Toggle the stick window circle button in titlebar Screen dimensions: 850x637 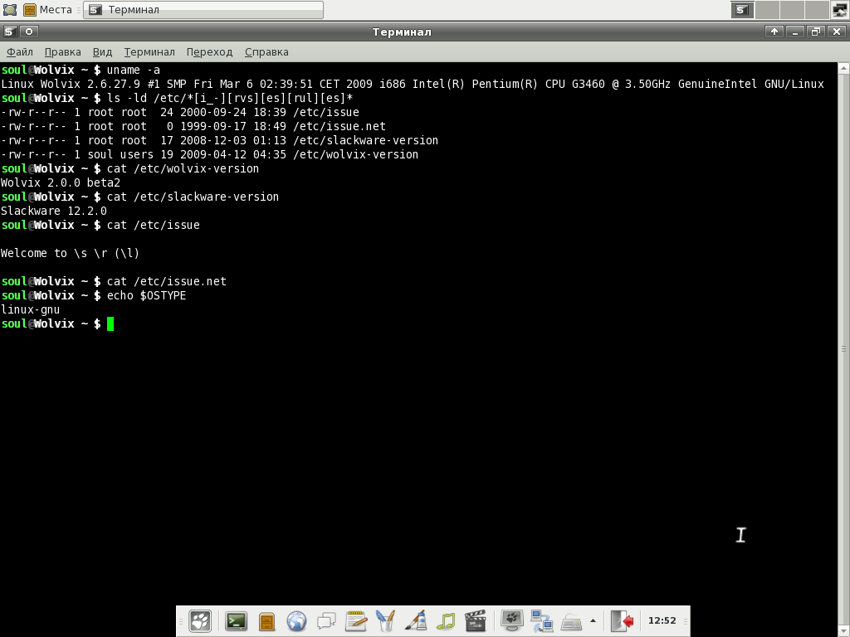29,32
